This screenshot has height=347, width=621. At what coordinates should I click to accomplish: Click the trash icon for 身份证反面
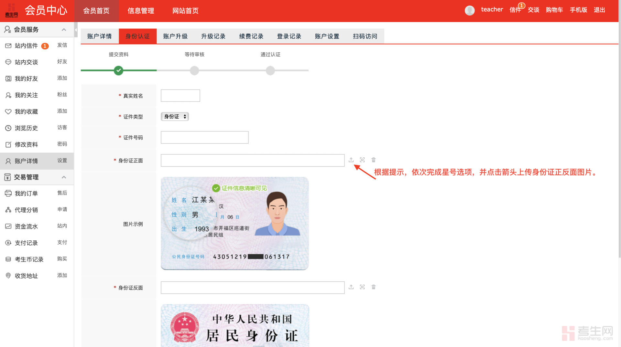coord(374,287)
